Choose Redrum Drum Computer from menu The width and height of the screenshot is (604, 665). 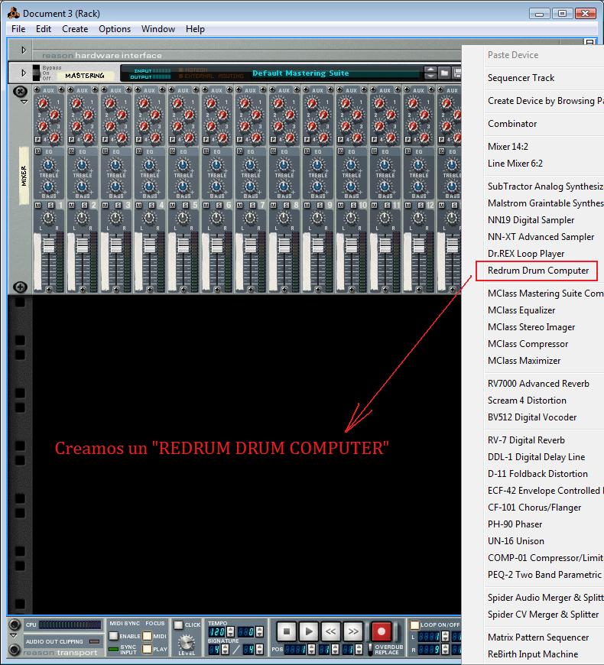(537, 271)
